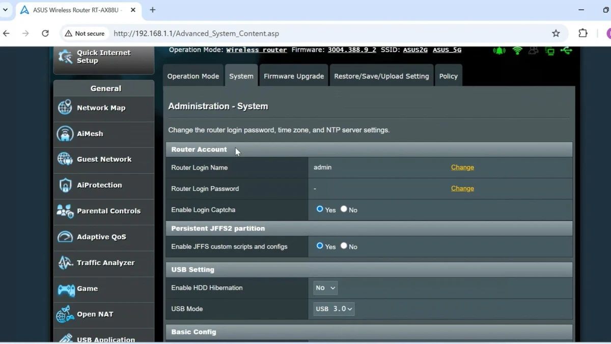Image resolution: width=611 pixels, height=344 pixels.
Task: Switch to the Firmware Upgrade tab
Action: click(294, 76)
